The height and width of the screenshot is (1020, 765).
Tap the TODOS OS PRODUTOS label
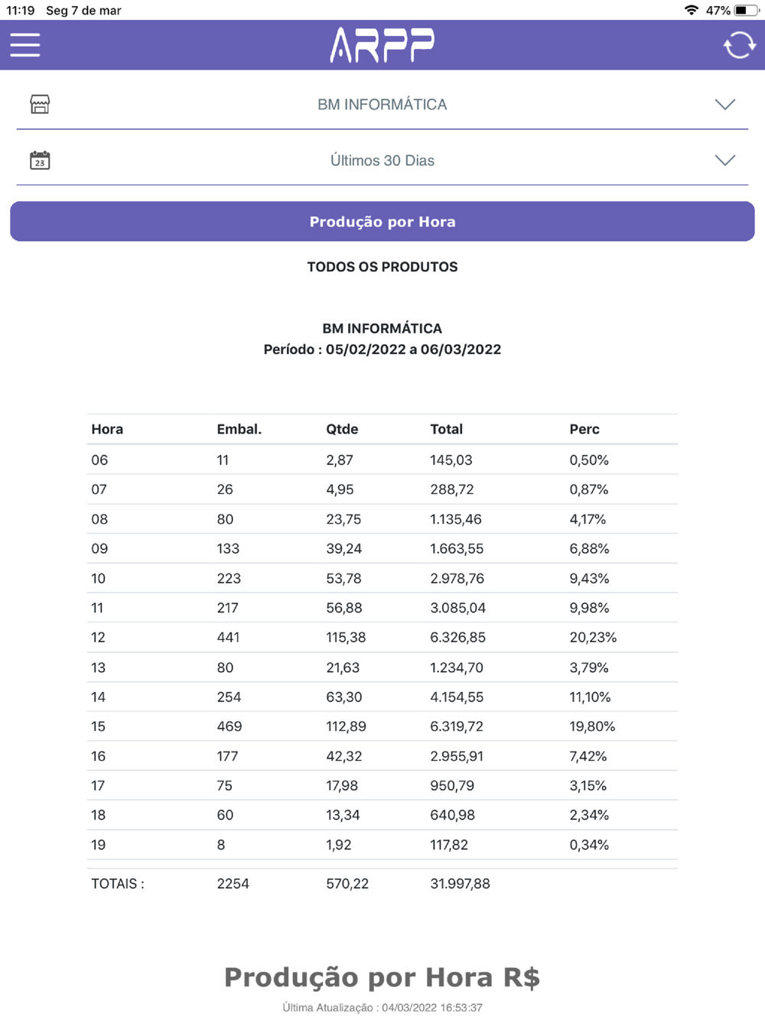coord(382,267)
